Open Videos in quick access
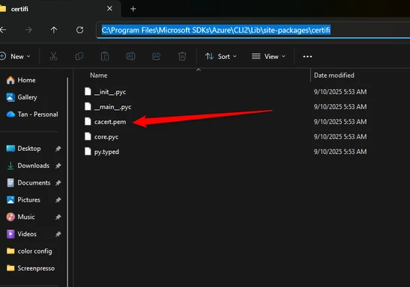 point(22,234)
